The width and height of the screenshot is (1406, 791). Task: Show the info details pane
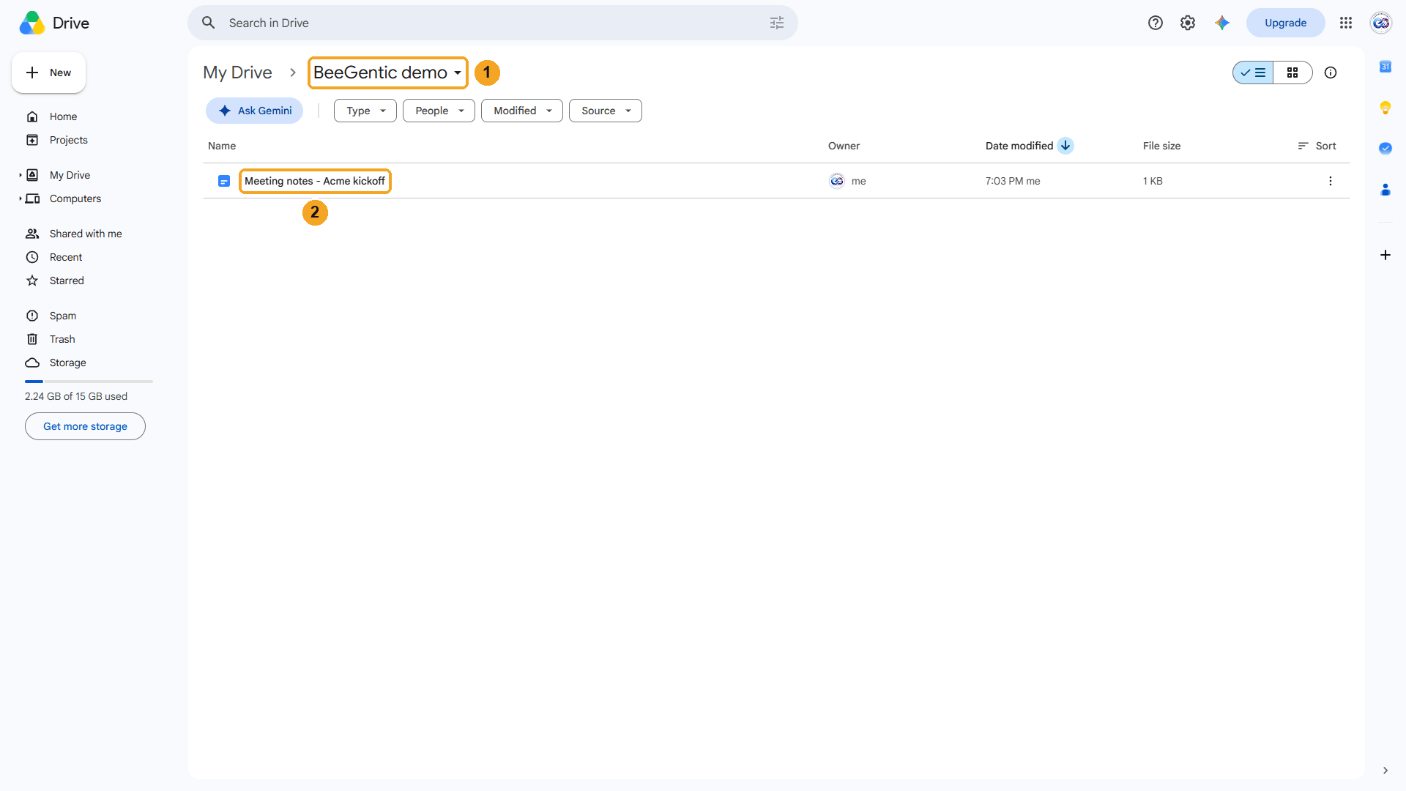(x=1331, y=73)
